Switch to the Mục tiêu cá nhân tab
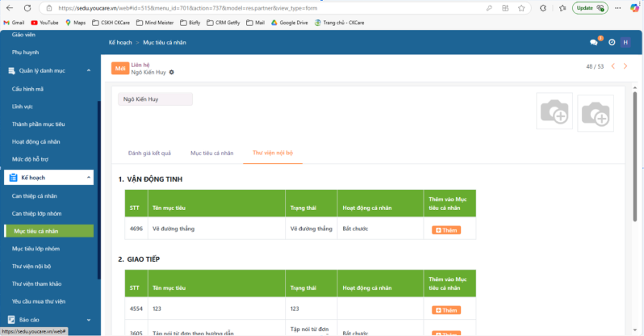Screen dimensions: 644x336 [211, 153]
